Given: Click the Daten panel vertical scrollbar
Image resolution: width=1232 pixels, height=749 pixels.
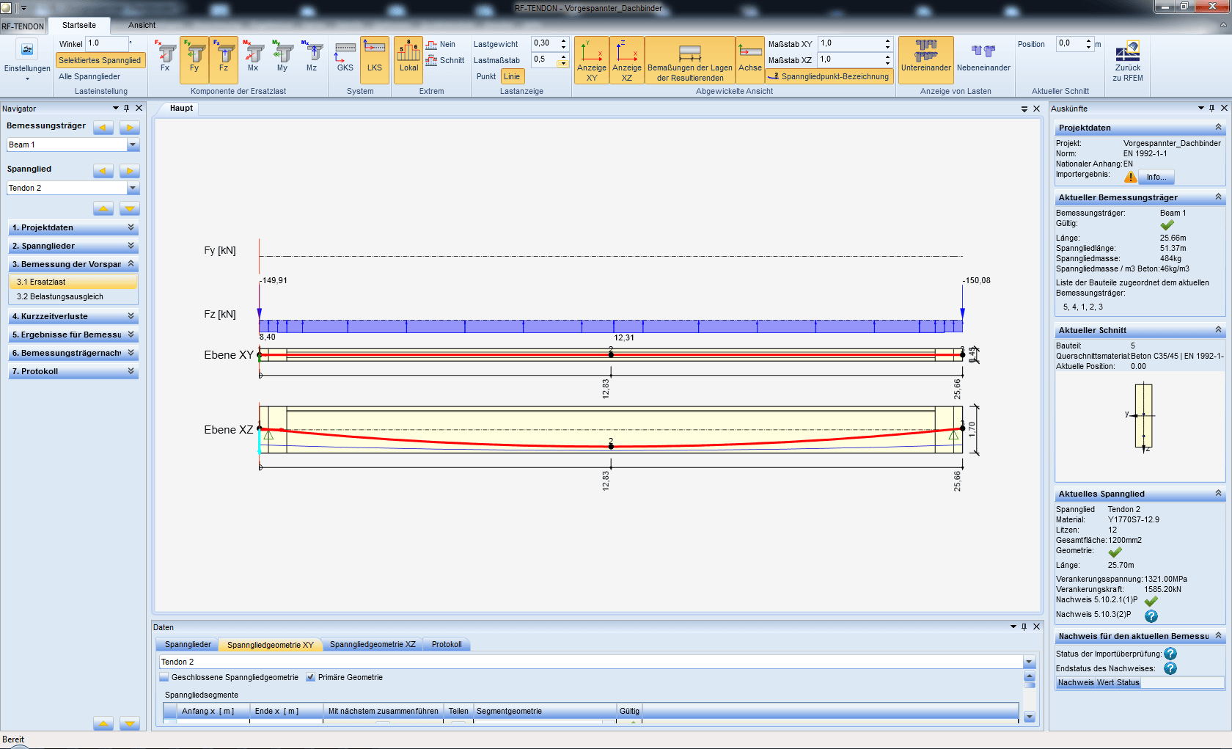Looking at the screenshot, I should pyautogui.click(x=1029, y=697).
